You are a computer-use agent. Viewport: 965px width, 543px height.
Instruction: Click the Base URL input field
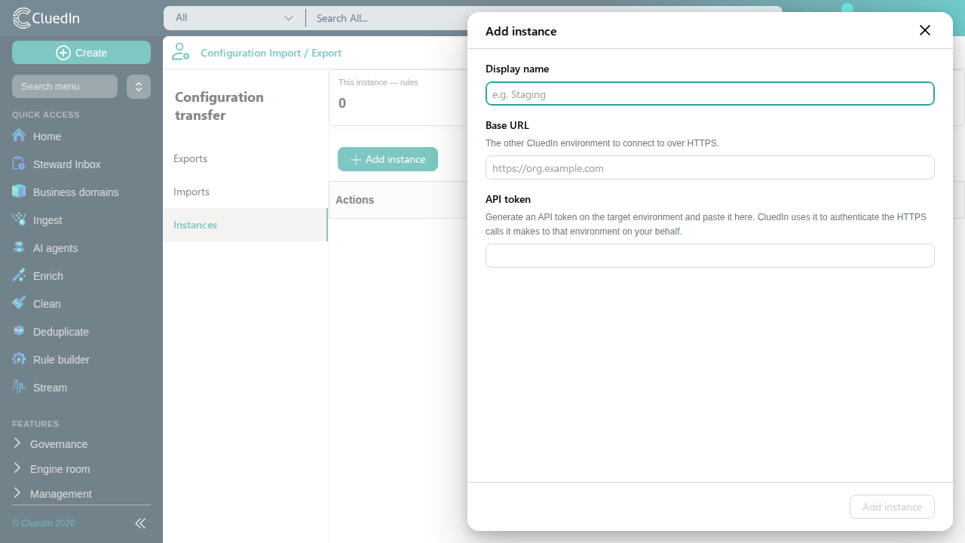710,167
